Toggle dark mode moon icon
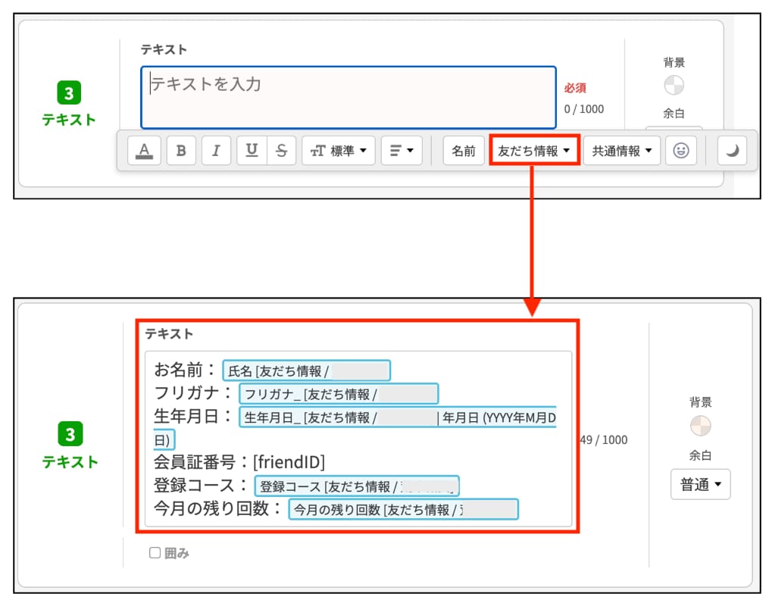 coord(732,151)
